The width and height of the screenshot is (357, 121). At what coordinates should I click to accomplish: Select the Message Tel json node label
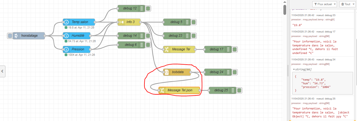coord(180,90)
